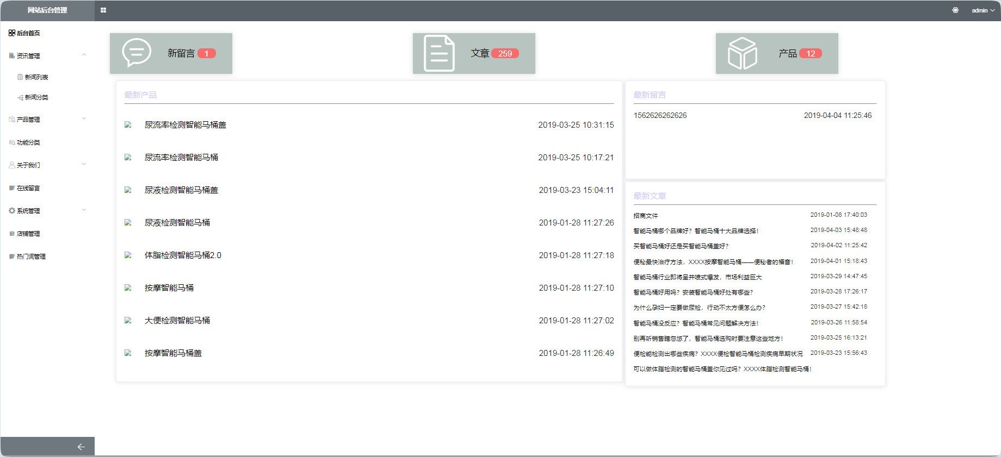Open article 智能马桶行业即将呈井喷式爆发
The height and width of the screenshot is (457, 1001).
tap(697, 277)
